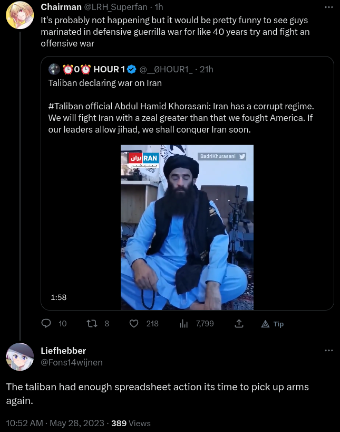Viewport: 340px width, 432px height.
Task: Open more options on Liefhebber's tweet
Action: pyautogui.click(x=329, y=351)
